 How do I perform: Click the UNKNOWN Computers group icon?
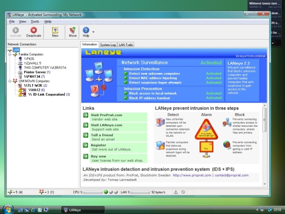pos(15,81)
